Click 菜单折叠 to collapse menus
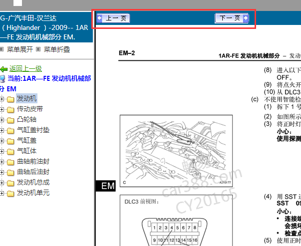The image size is (301, 246). coord(57,49)
